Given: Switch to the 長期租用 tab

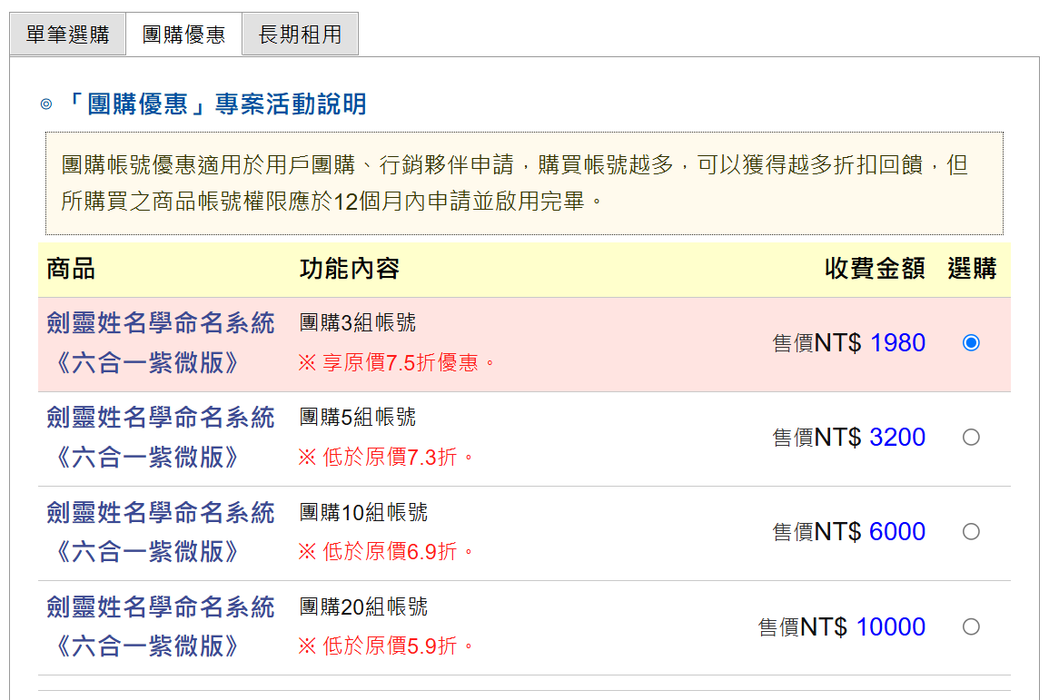Looking at the screenshot, I should (x=300, y=35).
